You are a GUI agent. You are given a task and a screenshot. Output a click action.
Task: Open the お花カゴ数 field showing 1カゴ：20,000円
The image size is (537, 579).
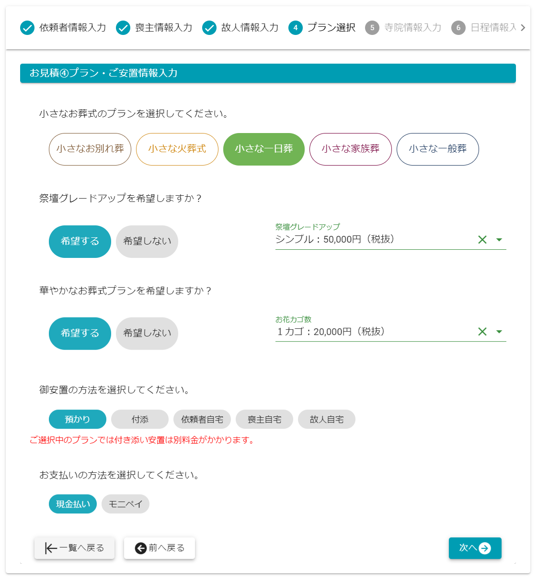click(x=374, y=332)
